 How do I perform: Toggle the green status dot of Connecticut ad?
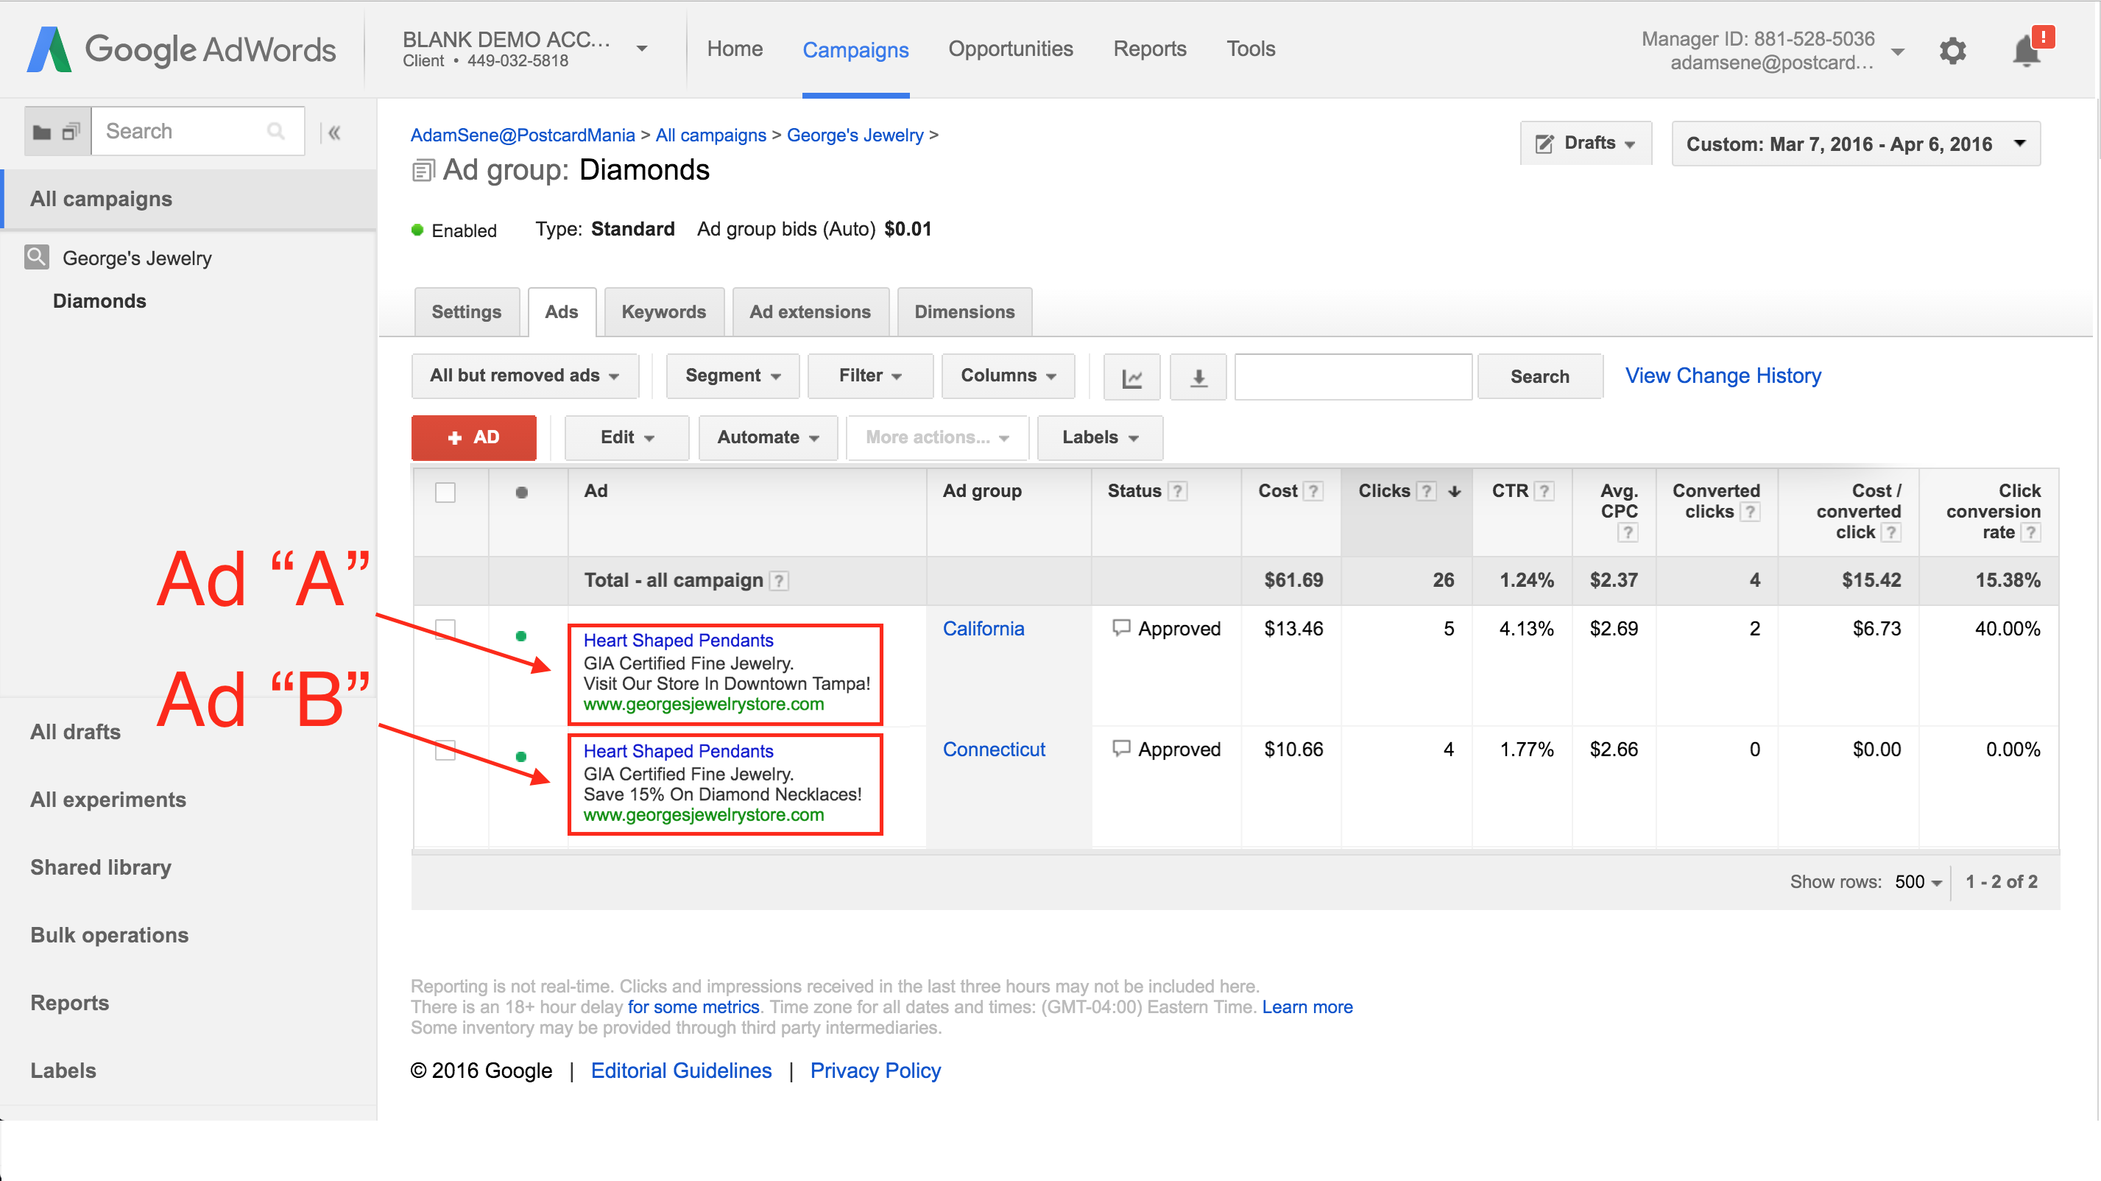tap(521, 756)
